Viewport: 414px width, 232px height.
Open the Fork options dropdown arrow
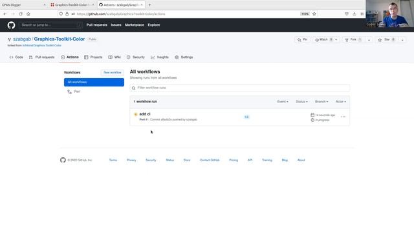tap(369, 40)
